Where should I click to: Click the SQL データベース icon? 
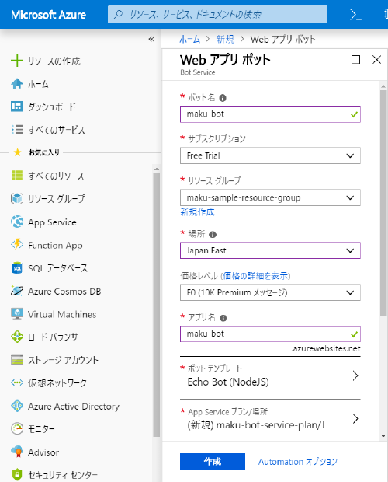17,267
